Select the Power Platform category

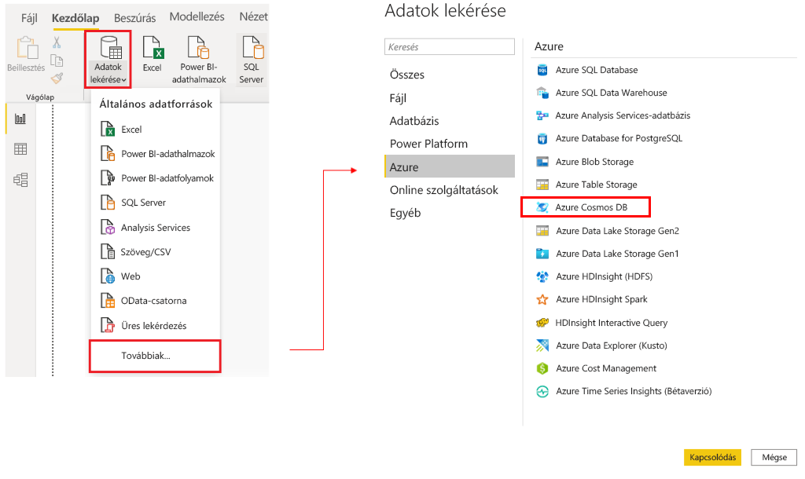449,144
